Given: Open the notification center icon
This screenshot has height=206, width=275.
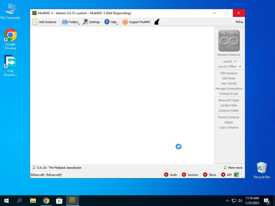Looking at the screenshot, I should 266,201.
